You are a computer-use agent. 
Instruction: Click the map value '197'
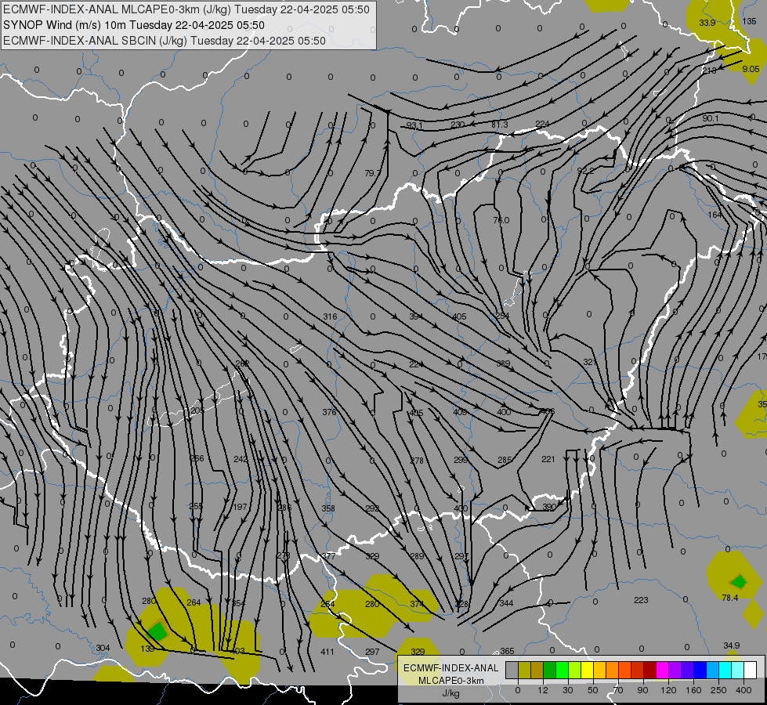click(x=241, y=506)
